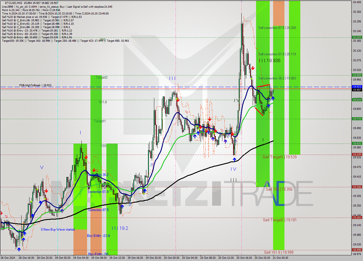The image size is (363, 261).
Task: Select the green Target2 label
Action: 102,77
